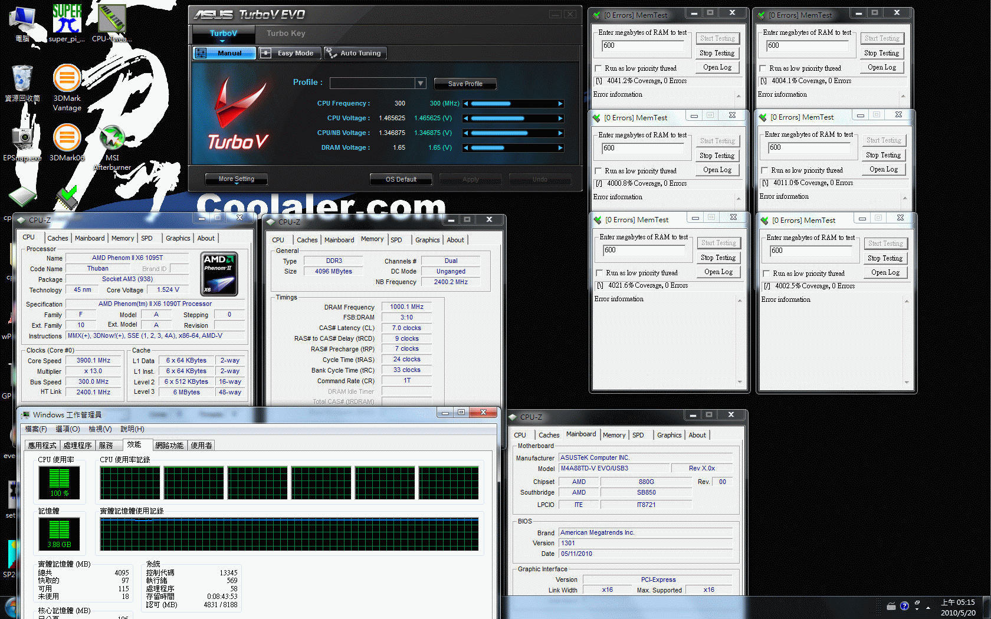This screenshot has height=619, width=991.
Task: Open the SPD tab in the Memory CPU-Z window
Action: pos(396,240)
